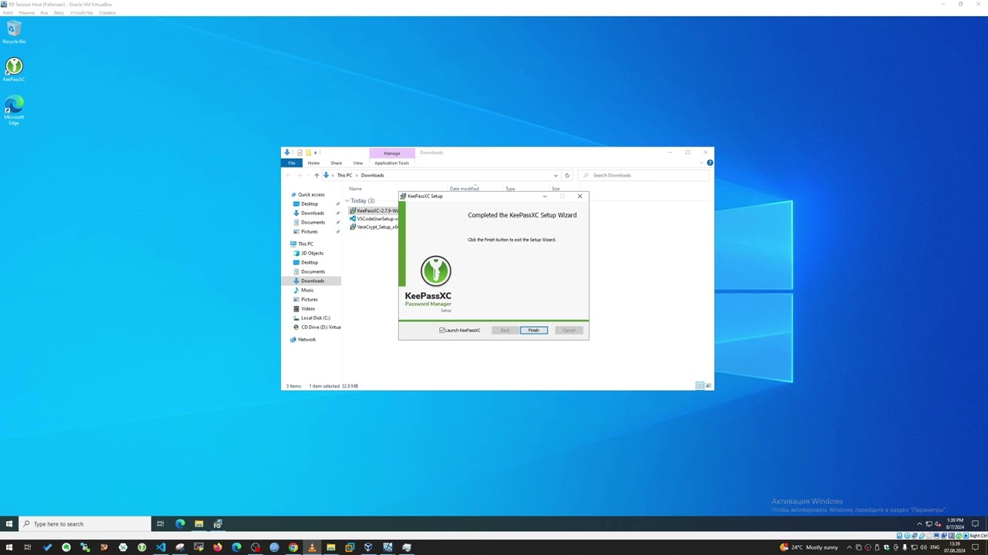Open VirtualBox on the host taskbar

tap(368, 547)
